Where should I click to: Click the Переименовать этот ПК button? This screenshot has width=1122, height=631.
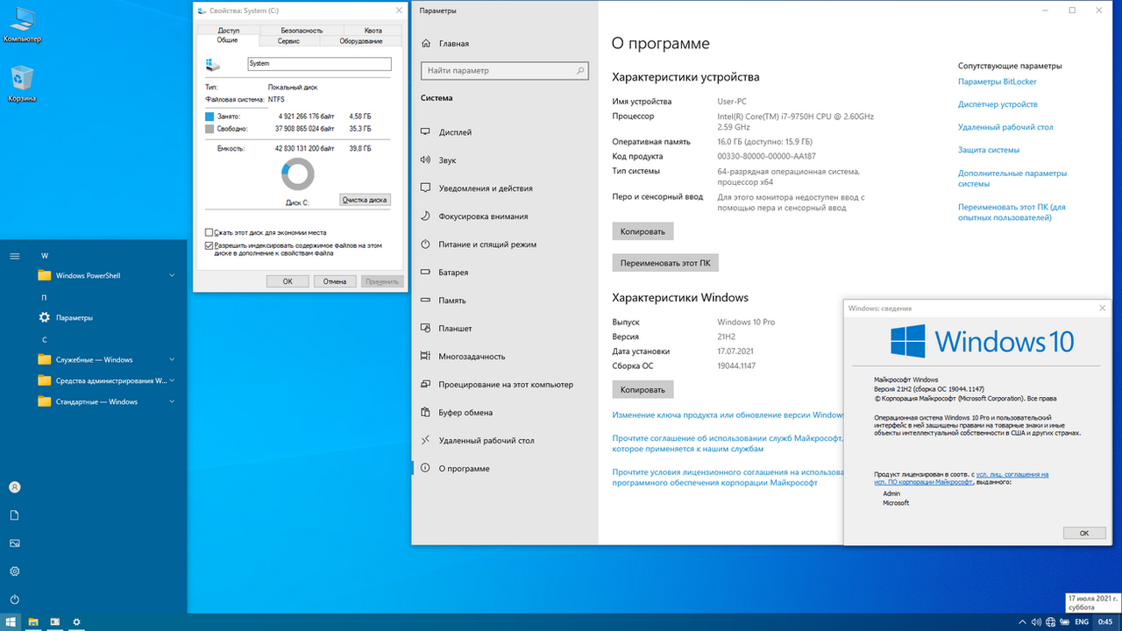click(x=665, y=262)
